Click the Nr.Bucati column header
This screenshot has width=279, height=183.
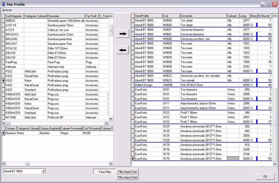(265, 16)
